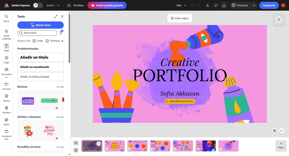Add a new page with Página button

pos(281,146)
